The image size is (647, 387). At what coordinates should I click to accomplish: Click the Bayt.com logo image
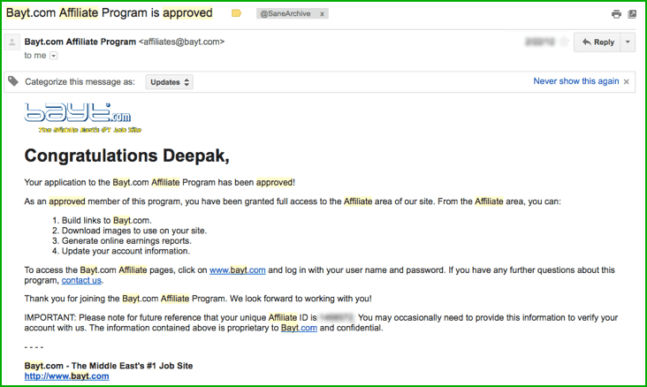click(x=82, y=118)
